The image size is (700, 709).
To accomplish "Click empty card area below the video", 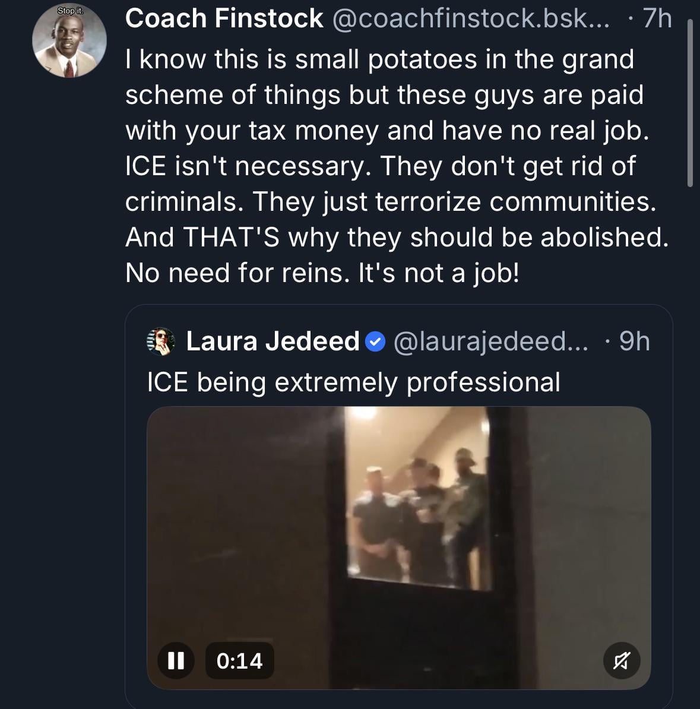I will [x=398, y=699].
